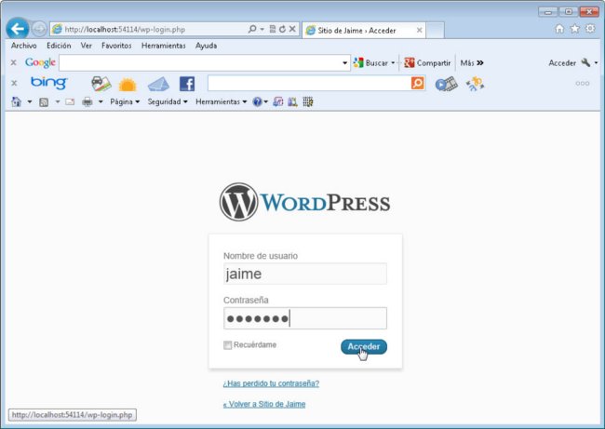The image size is (605, 429).
Task: Open the Ayuda menu
Action: 206,46
